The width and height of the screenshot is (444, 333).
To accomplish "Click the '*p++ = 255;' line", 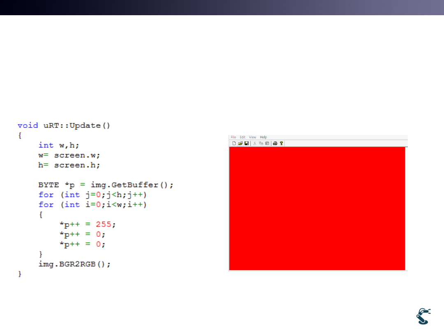I will [x=88, y=224].
